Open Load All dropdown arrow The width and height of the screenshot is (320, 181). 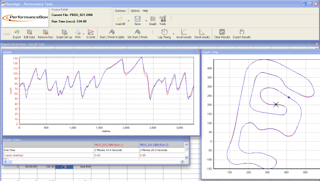(x=128, y=20)
